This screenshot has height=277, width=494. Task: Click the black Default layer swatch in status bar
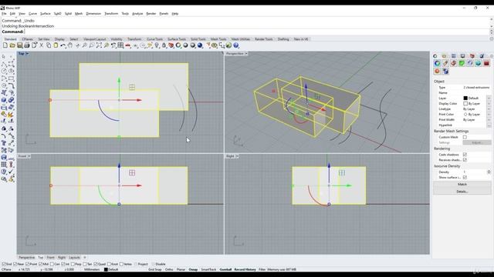pos(106,269)
